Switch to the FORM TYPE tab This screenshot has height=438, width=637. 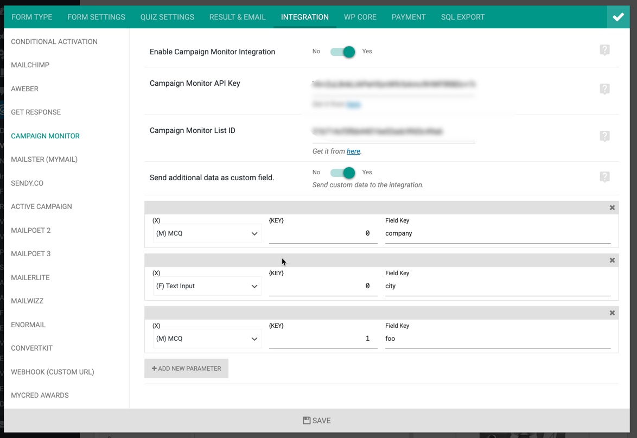click(31, 17)
